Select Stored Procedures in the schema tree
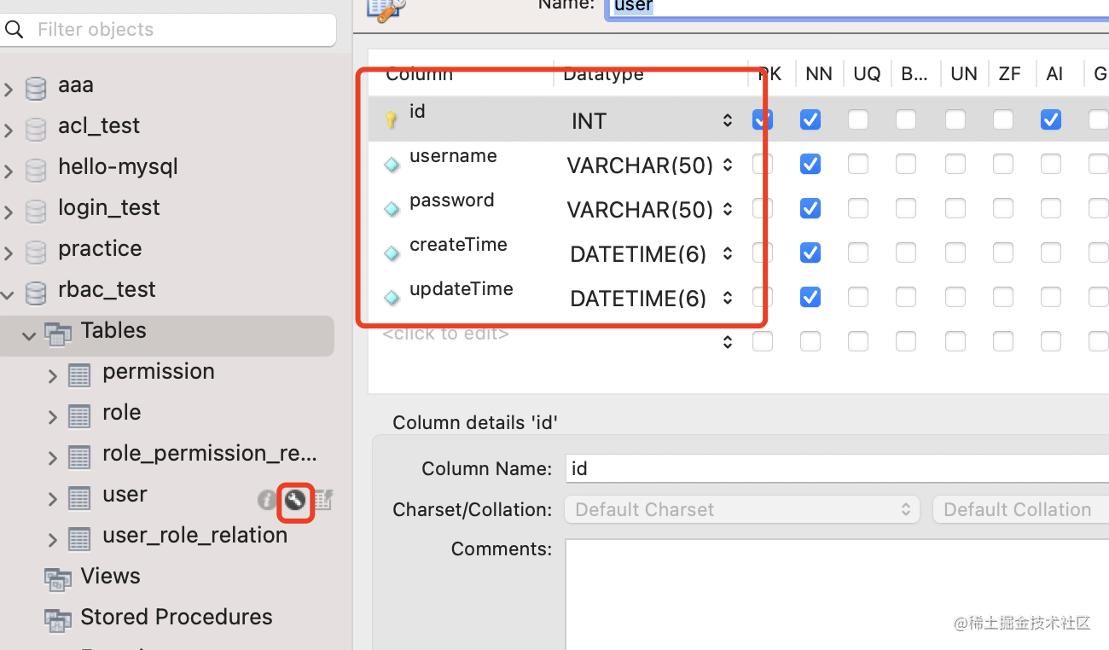 (x=176, y=618)
